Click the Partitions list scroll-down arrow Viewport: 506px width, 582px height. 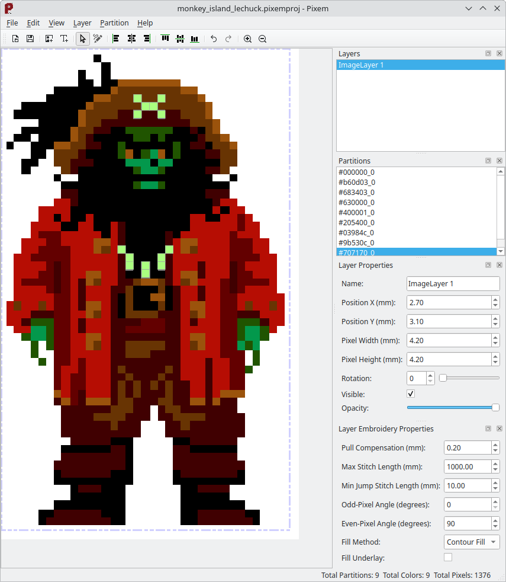tap(501, 251)
